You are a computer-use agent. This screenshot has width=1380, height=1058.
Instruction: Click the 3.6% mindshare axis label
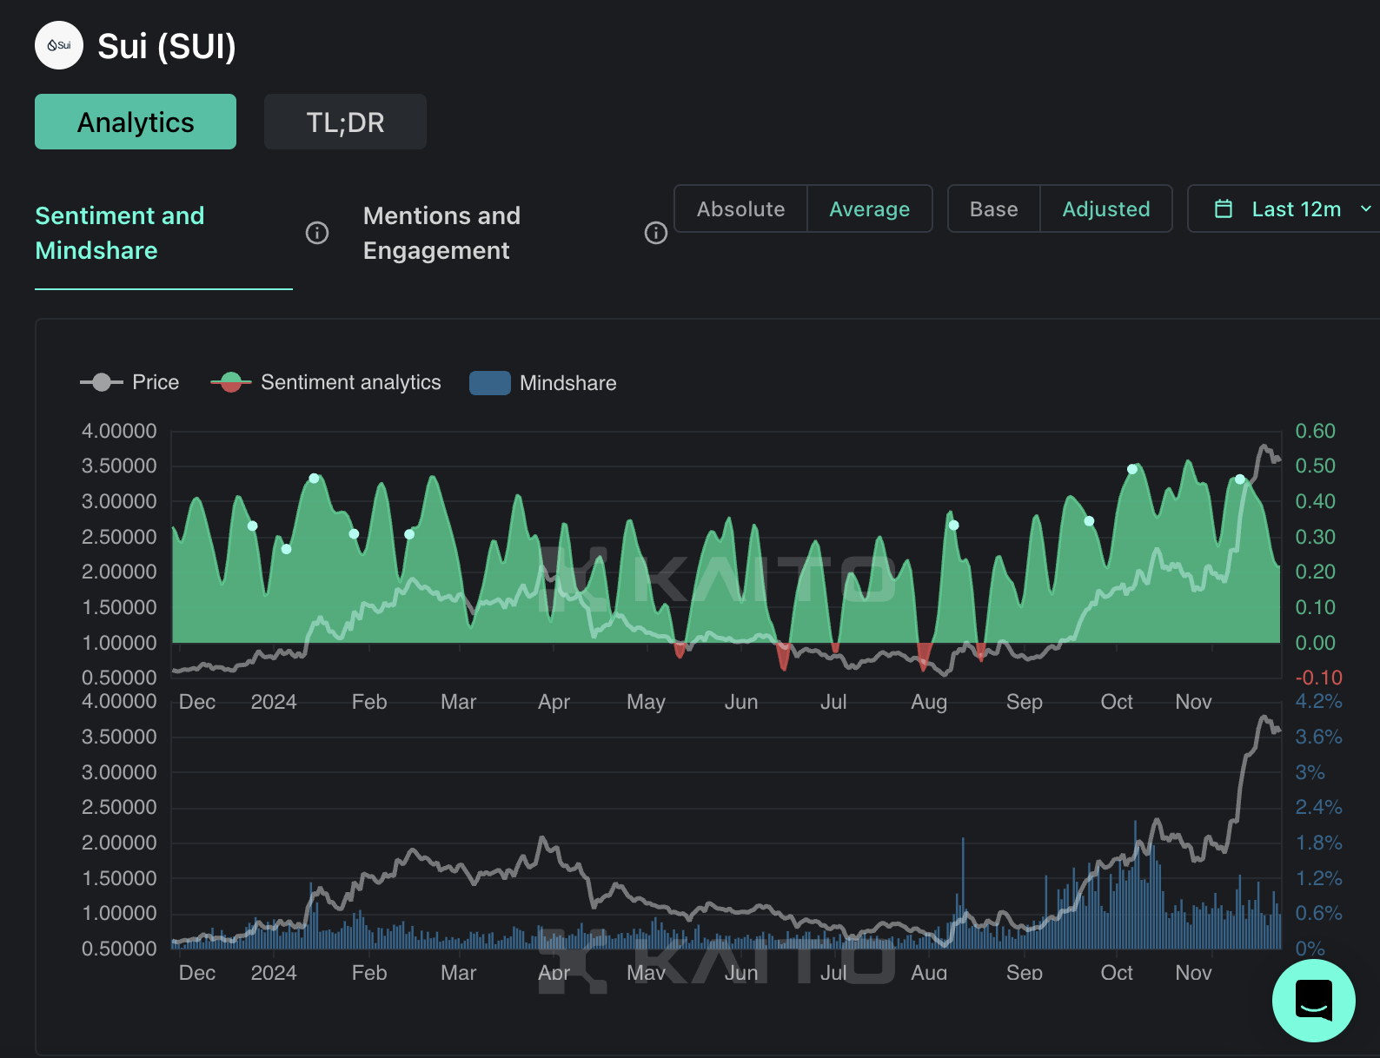coord(1318,737)
